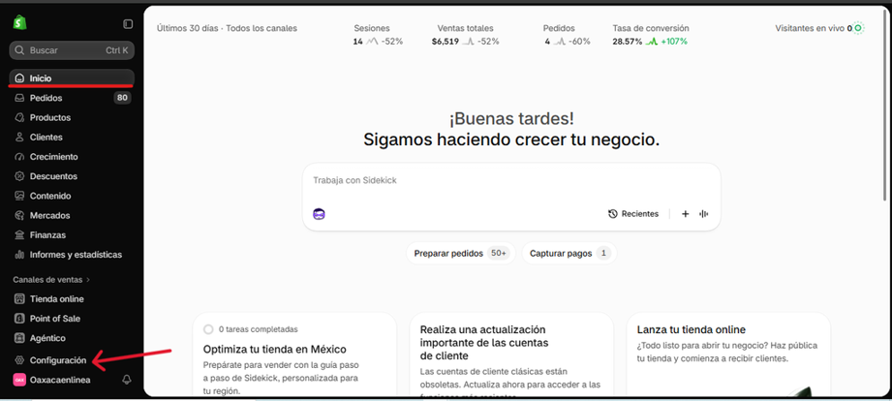
Task: Click the live visitors green indicator
Action: [858, 28]
